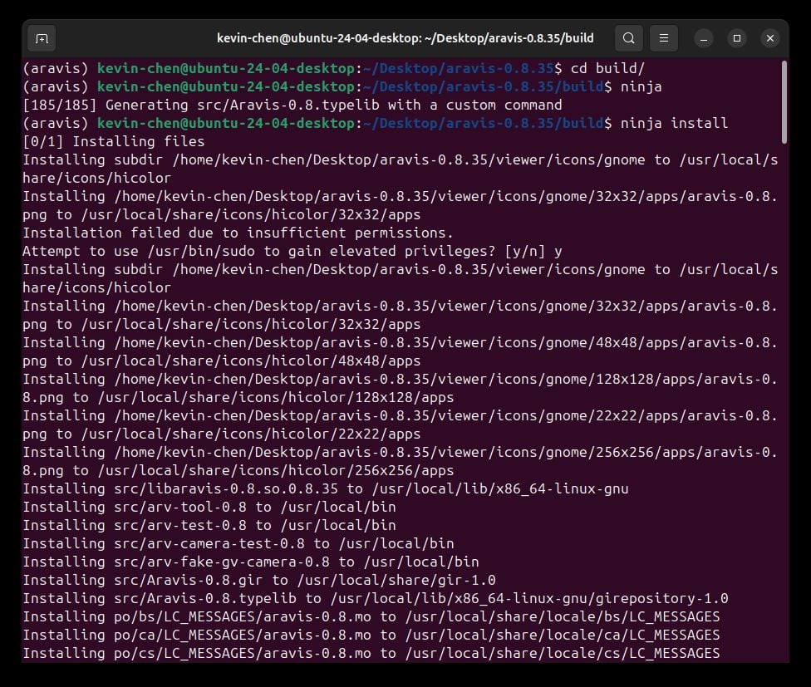Close the terminal window
The height and width of the screenshot is (687, 811).
pyautogui.click(x=770, y=38)
